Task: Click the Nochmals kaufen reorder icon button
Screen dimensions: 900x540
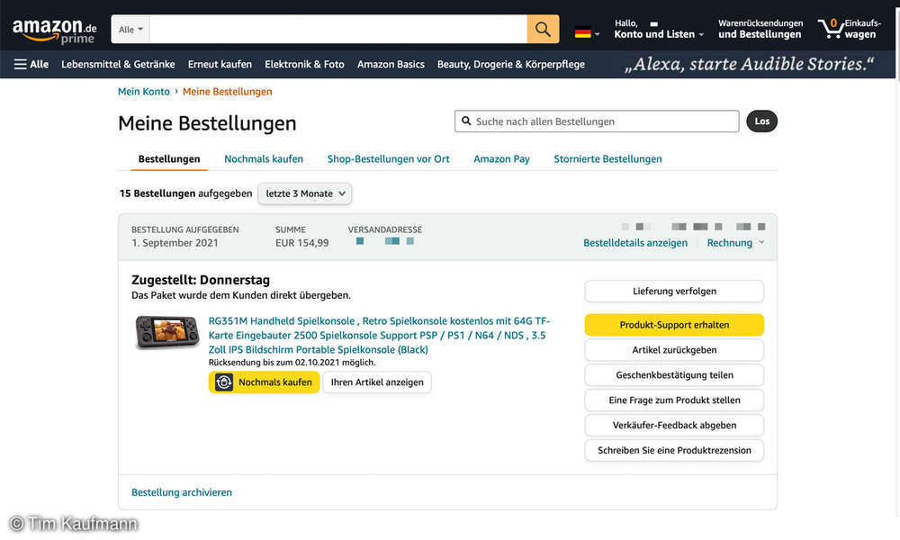Action: (x=264, y=382)
